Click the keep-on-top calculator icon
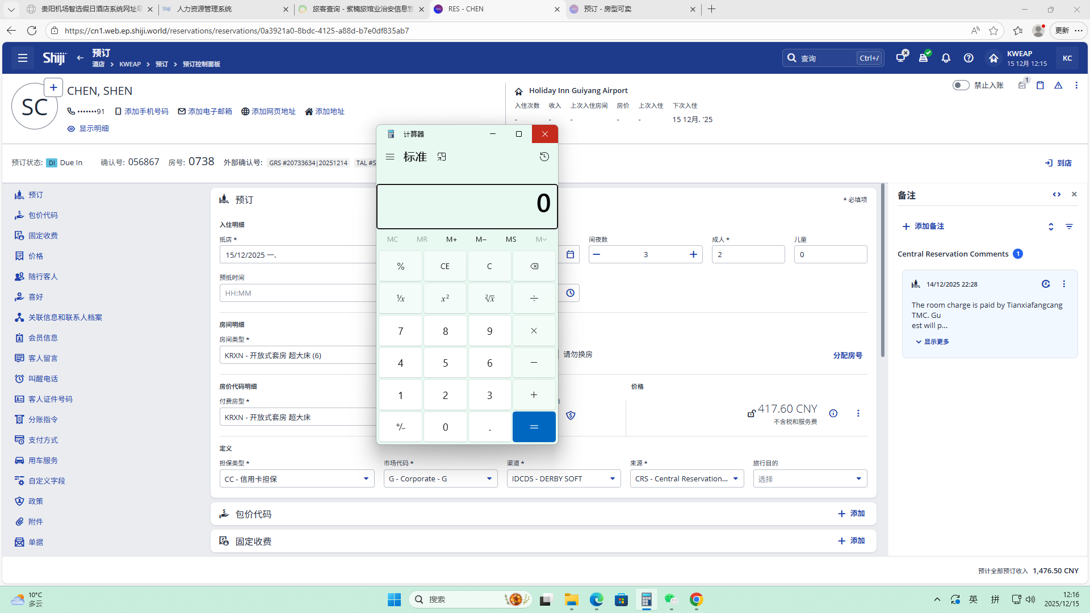Viewport: 1090px width, 613px height. (442, 157)
